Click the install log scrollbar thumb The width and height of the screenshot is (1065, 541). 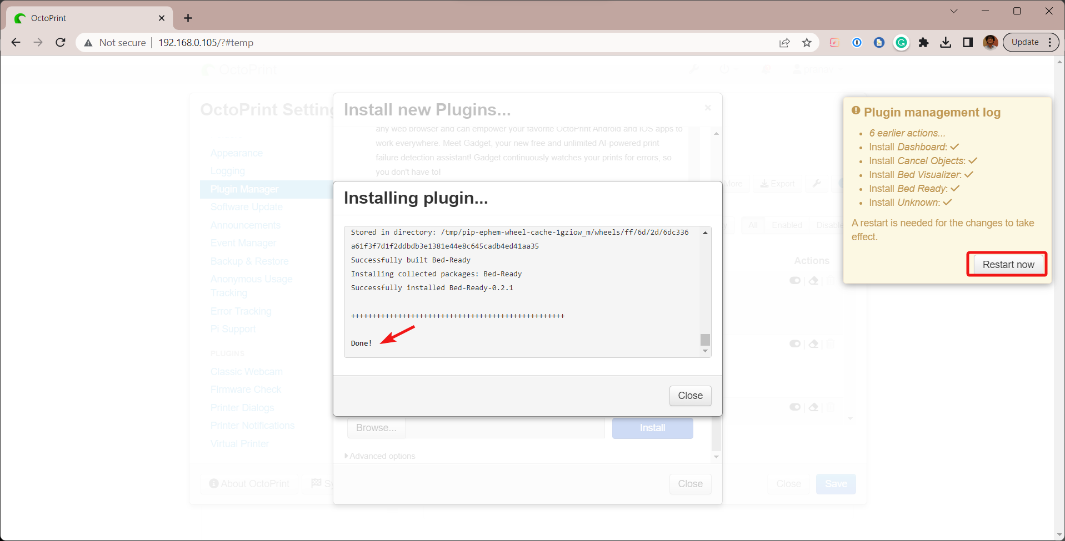[x=705, y=340]
